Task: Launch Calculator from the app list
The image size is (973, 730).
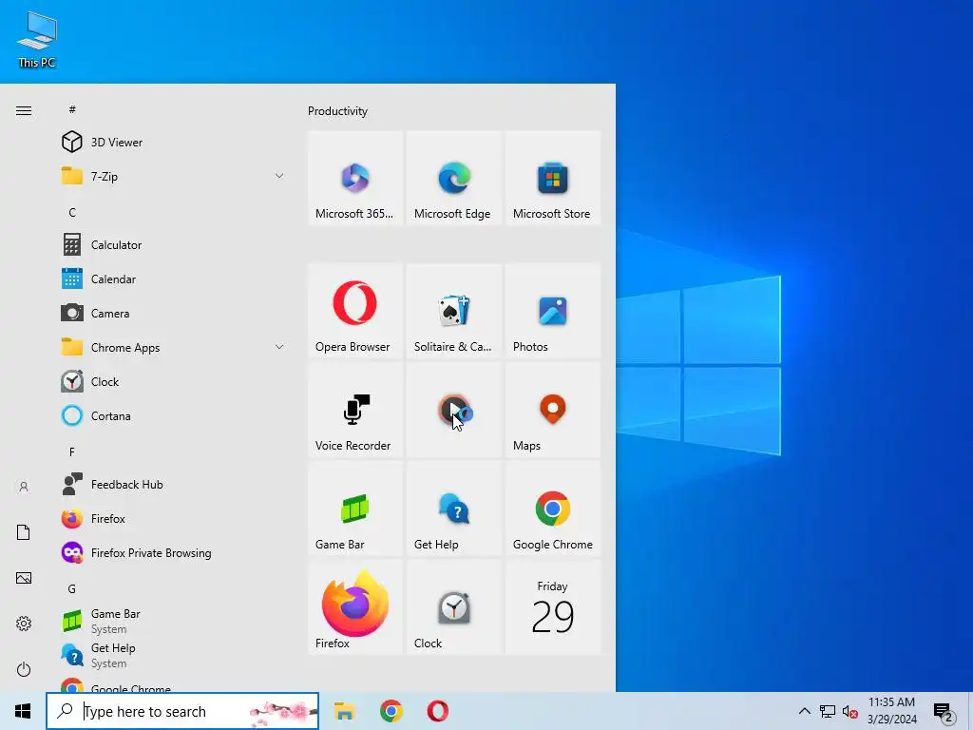Action: 174,244
